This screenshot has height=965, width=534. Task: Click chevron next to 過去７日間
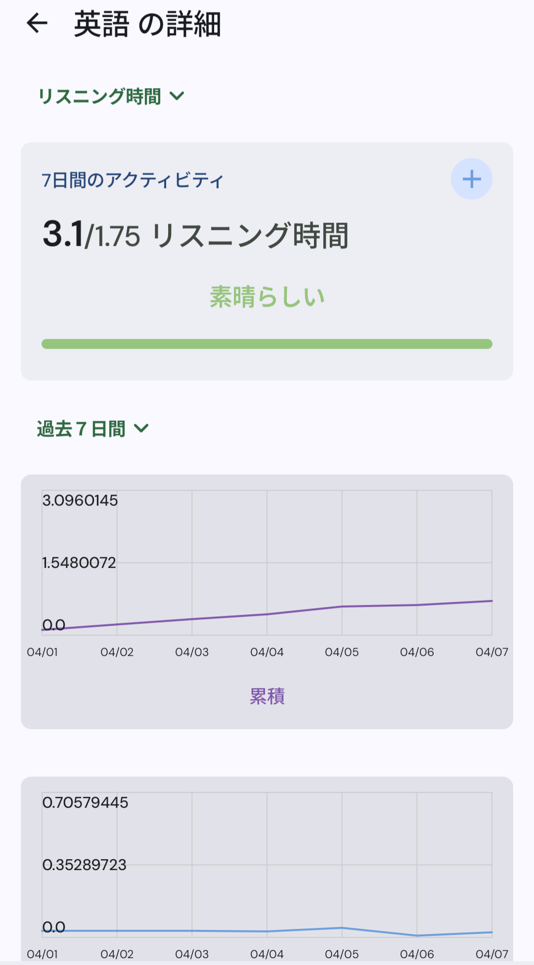pos(141,428)
